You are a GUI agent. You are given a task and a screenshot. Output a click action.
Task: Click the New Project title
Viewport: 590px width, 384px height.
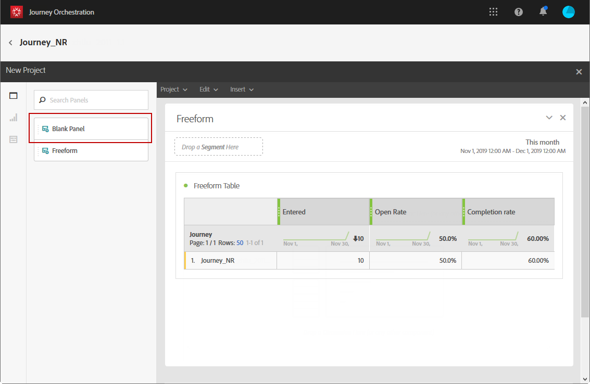point(26,70)
